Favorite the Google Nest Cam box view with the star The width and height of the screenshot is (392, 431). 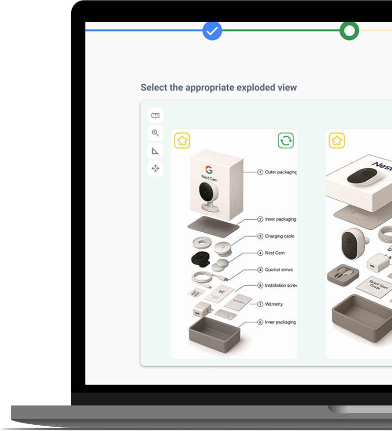(182, 140)
